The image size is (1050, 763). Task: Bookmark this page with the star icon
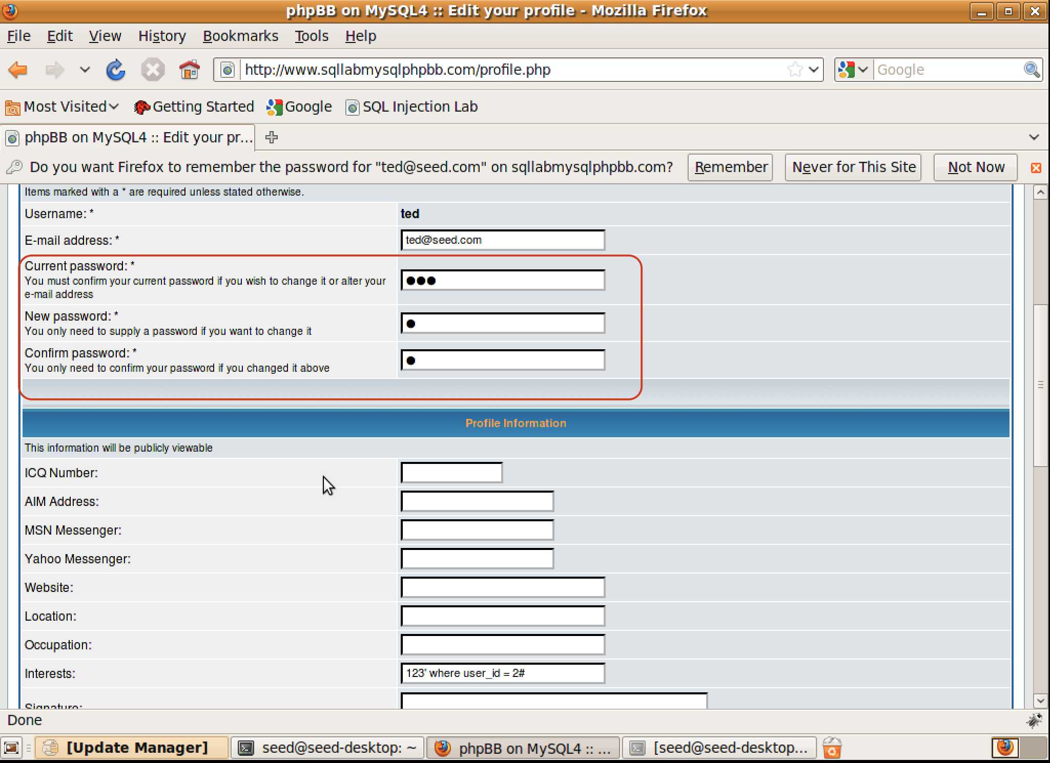795,70
